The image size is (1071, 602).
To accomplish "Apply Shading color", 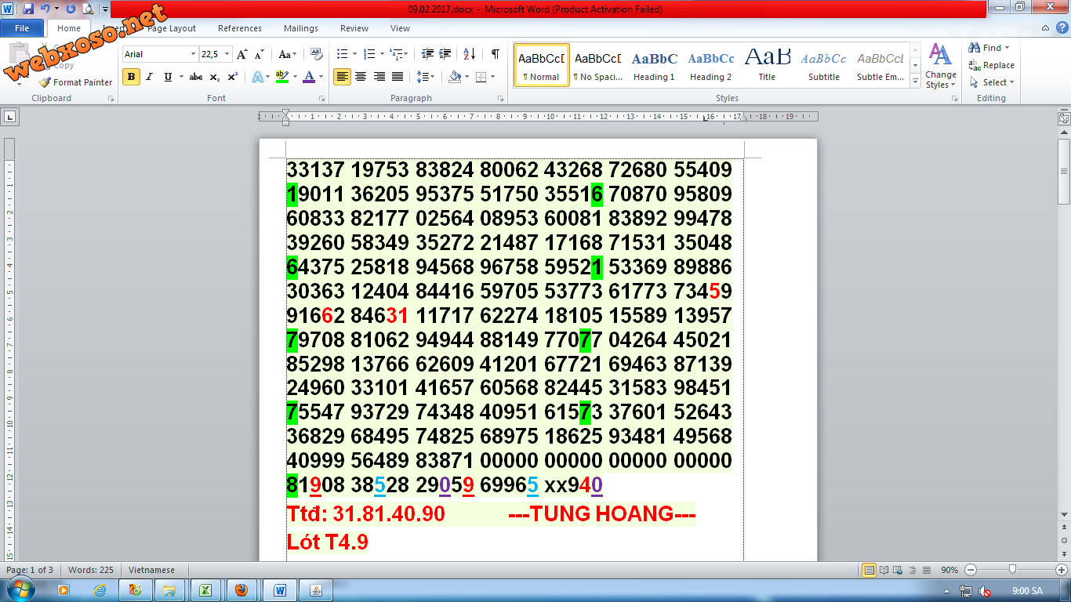I will coord(455,77).
